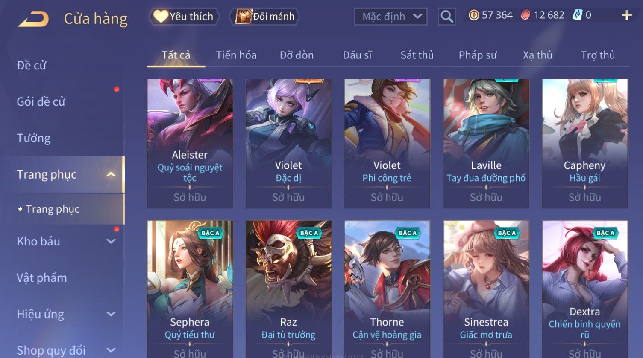Tap the red ruby currency icon
This screenshot has height=358, width=643.
point(526,15)
